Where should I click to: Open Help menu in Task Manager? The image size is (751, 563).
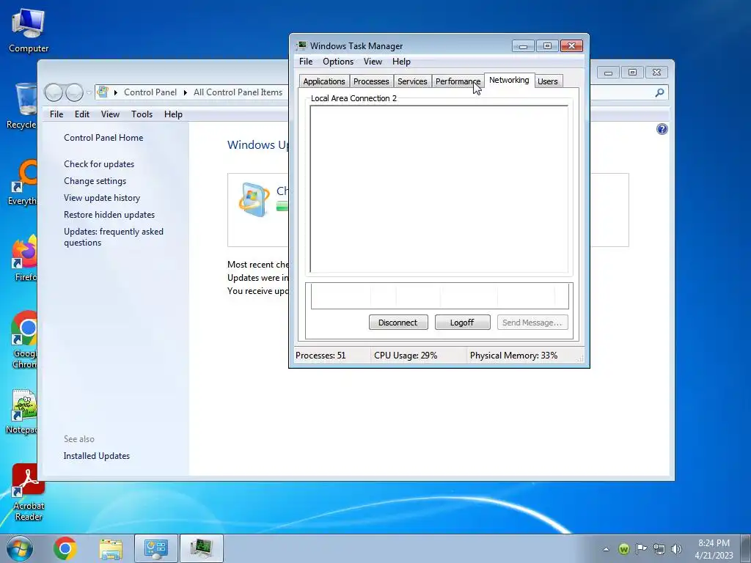coord(401,62)
